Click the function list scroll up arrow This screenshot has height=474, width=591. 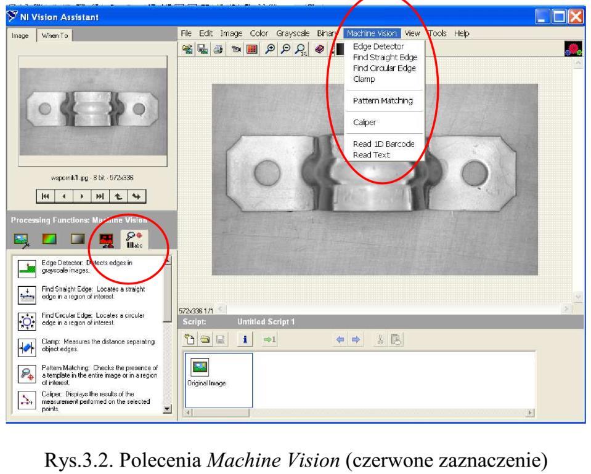click(168, 260)
